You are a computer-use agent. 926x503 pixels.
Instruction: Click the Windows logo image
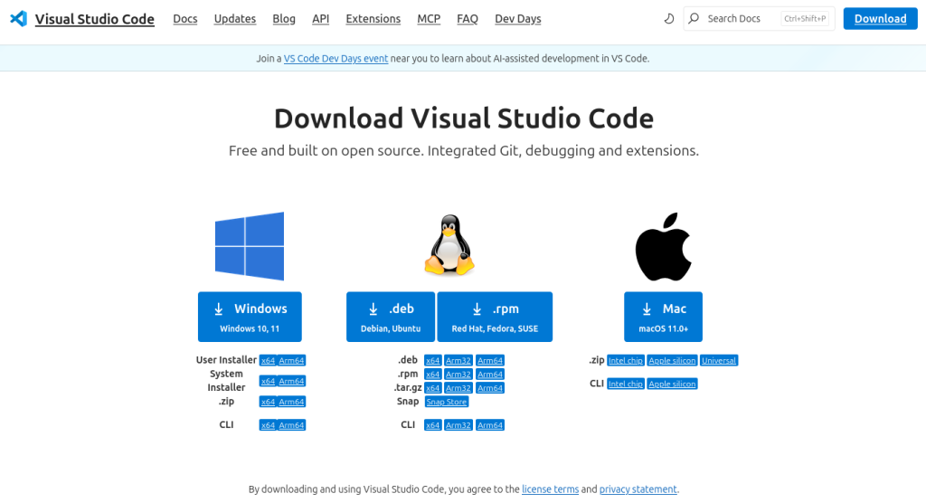click(250, 246)
